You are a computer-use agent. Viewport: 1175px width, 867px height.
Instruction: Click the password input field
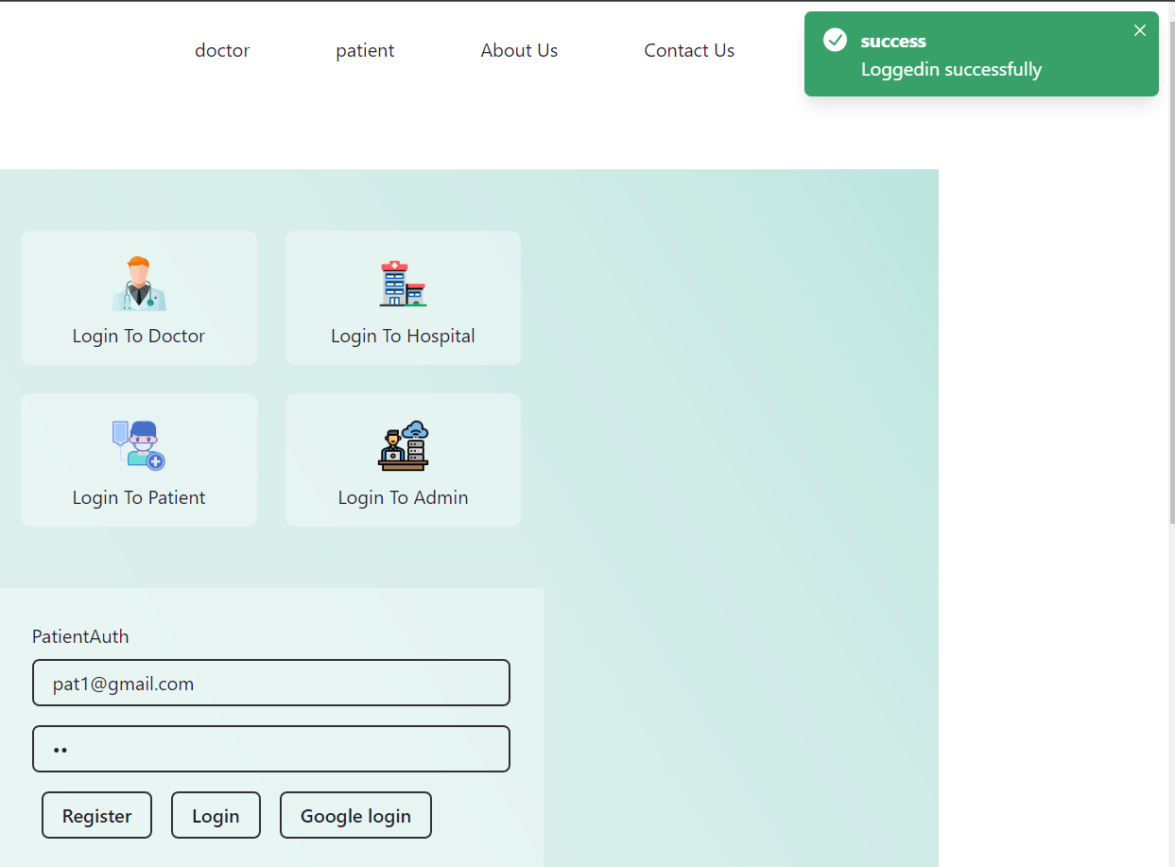(x=271, y=748)
